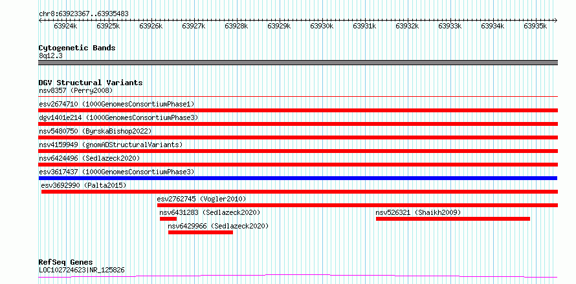Click the ruler's left arrowhead
The height and width of the screenshot is (284, 576).
40,20
